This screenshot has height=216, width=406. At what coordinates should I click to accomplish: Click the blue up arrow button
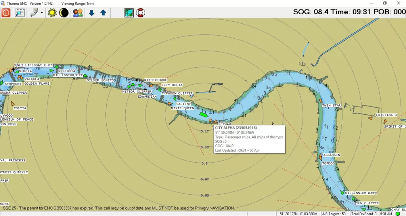click(x=103, y=13)
